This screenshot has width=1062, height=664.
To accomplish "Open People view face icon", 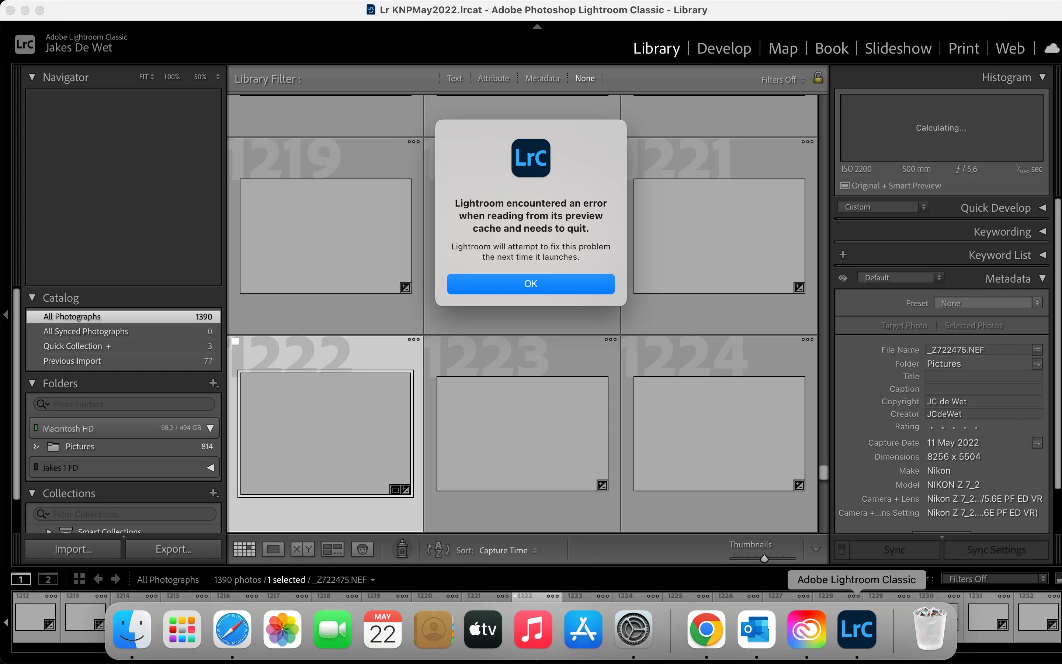I will click(x=362, y=549).
